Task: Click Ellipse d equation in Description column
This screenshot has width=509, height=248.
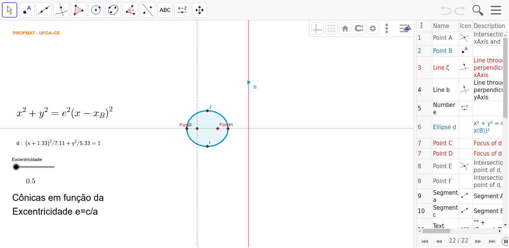Action: point(488,127)
